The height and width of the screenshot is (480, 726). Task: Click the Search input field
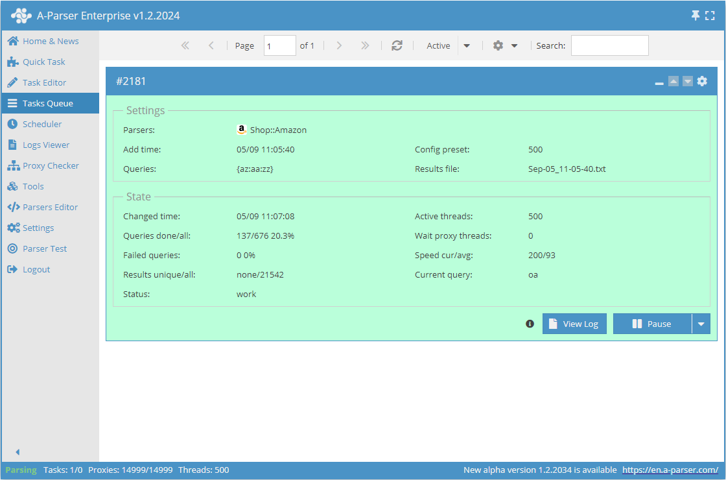coord(609,45)
